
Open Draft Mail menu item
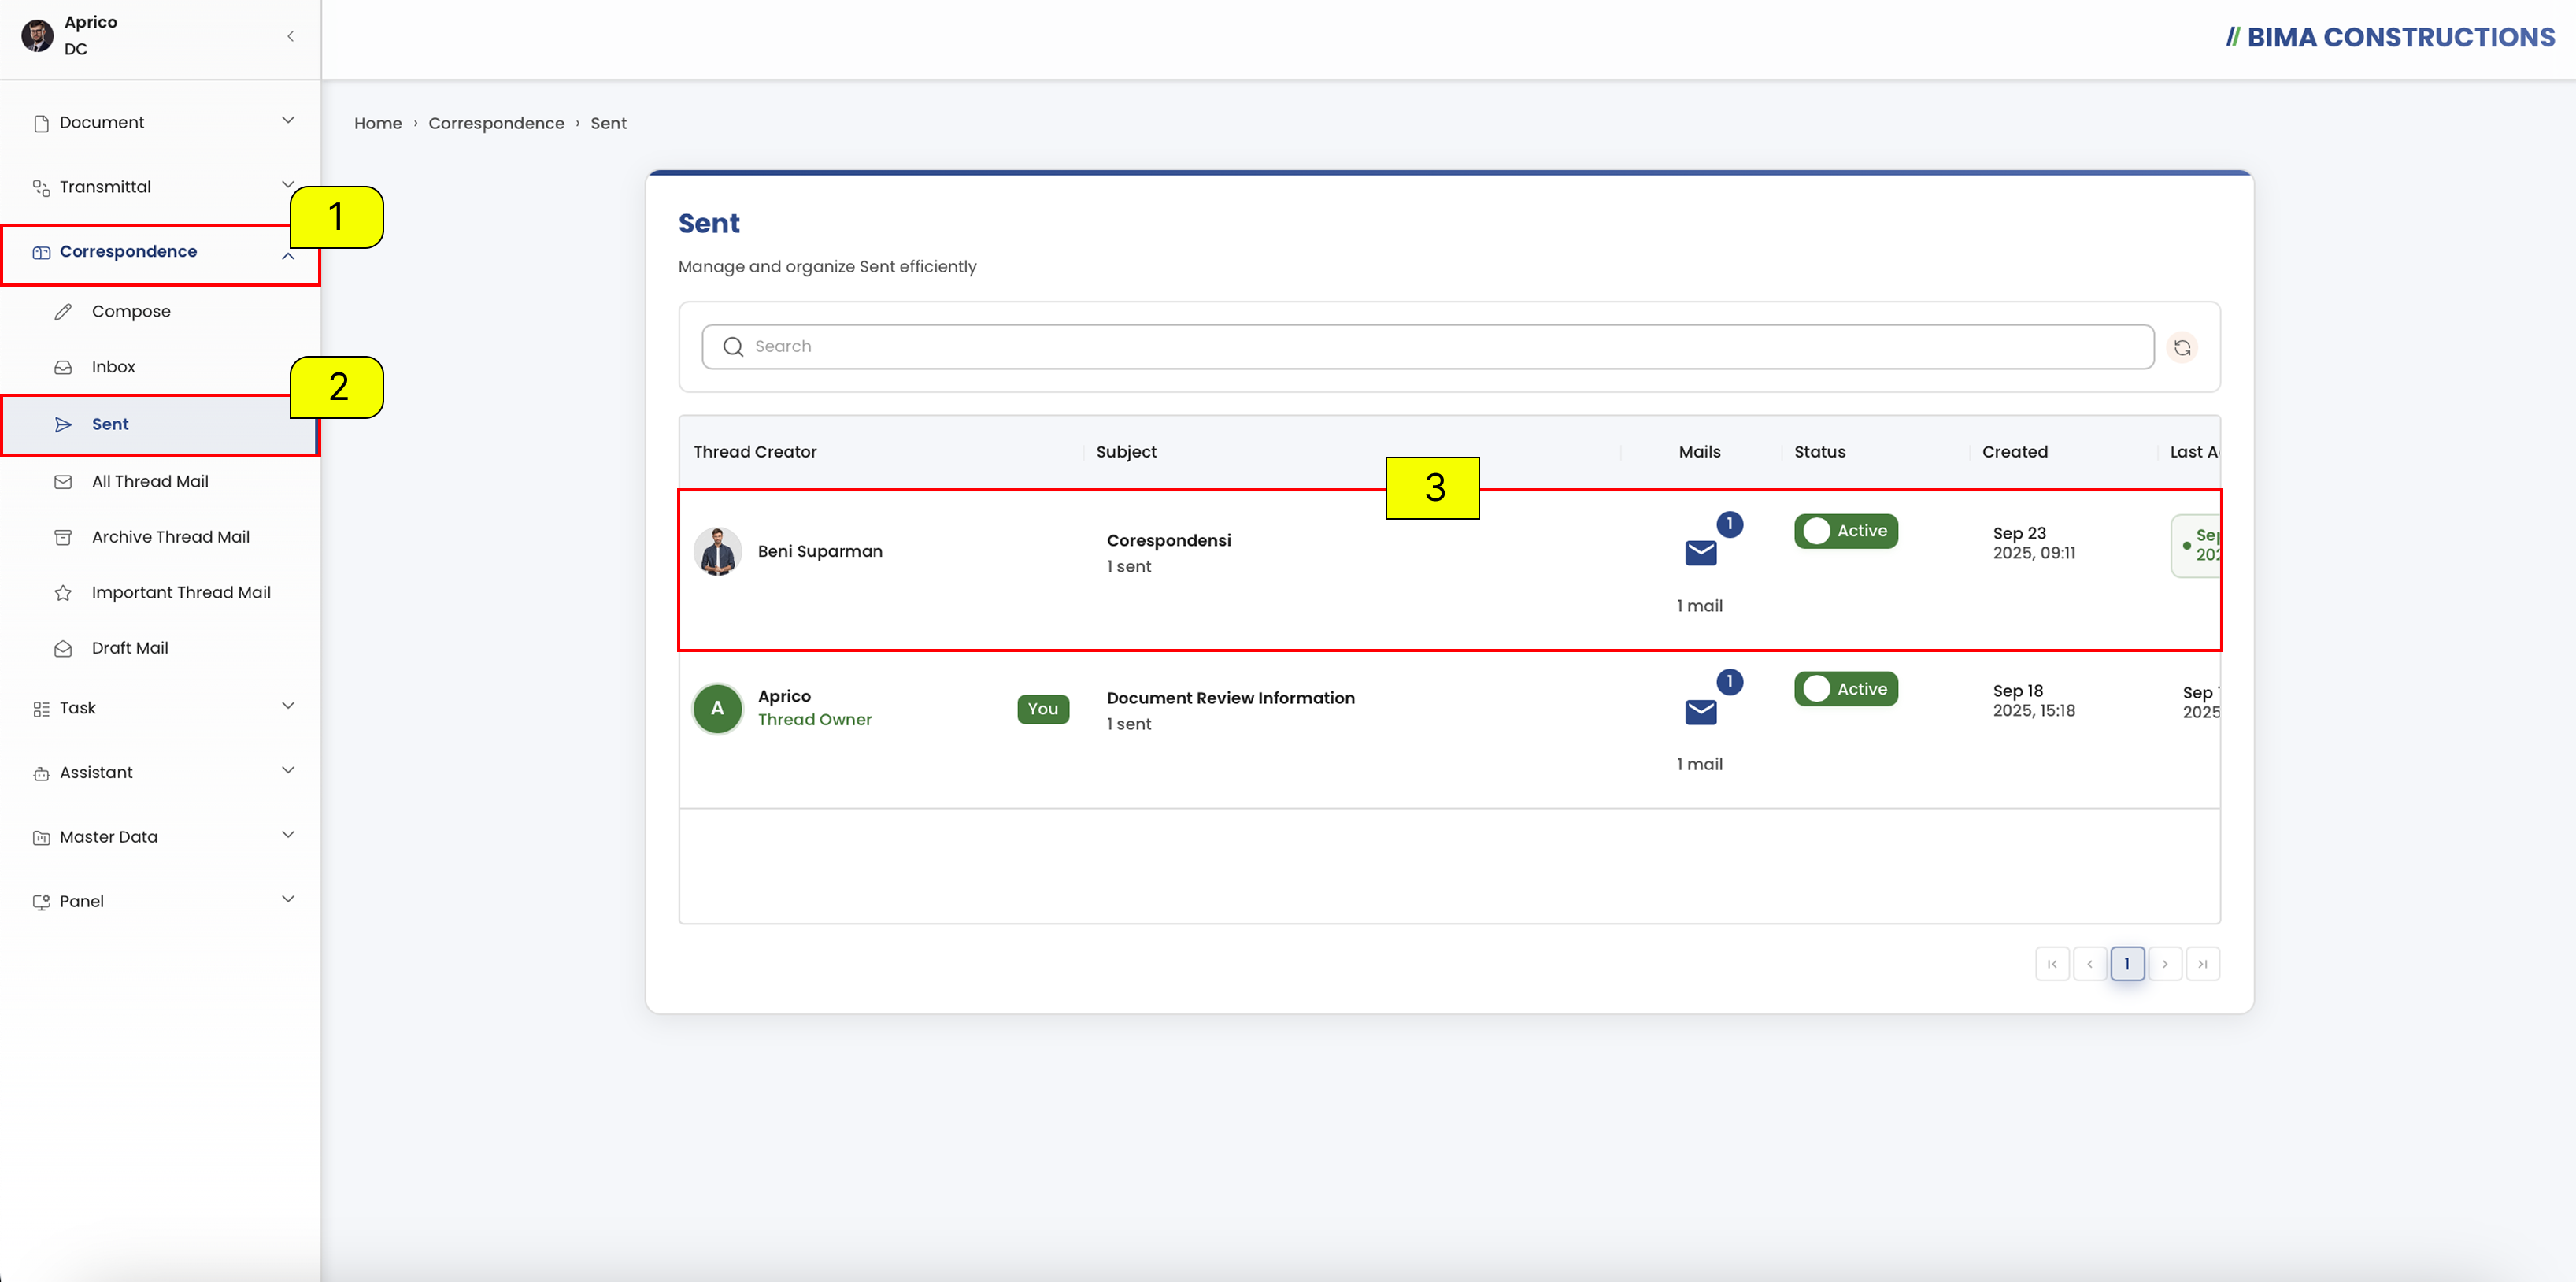click(x=160, y=648)
